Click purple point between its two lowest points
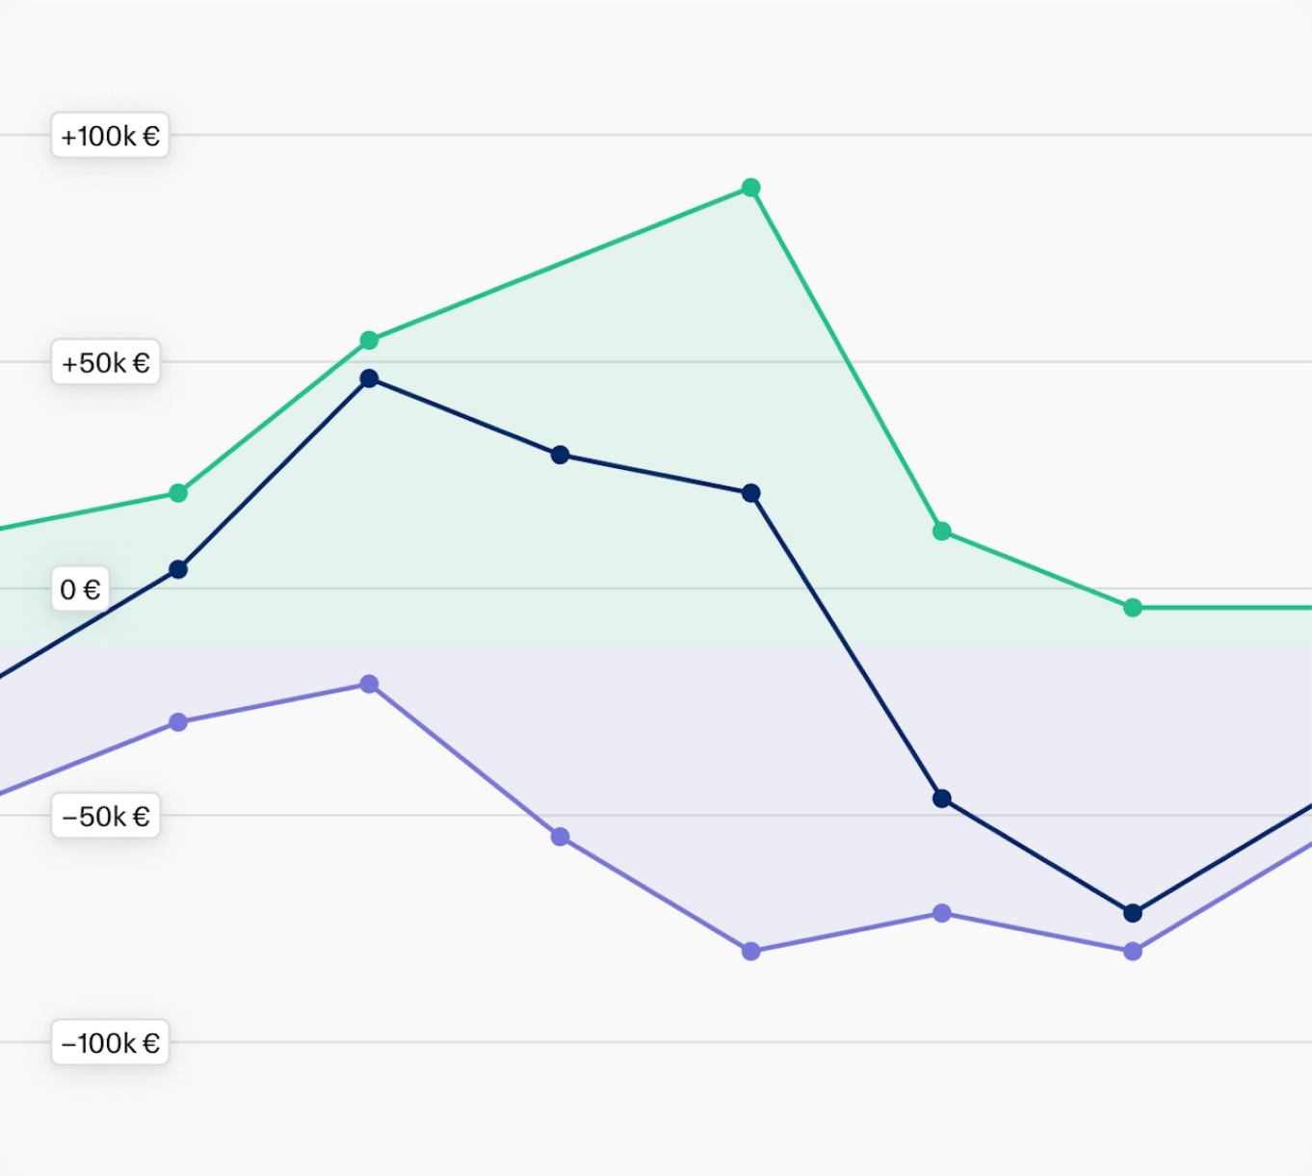1312x1176 pixels. coord(942,913)
